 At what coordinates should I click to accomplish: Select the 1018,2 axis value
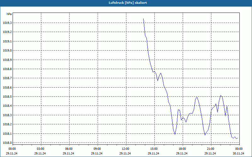point(7,124)
